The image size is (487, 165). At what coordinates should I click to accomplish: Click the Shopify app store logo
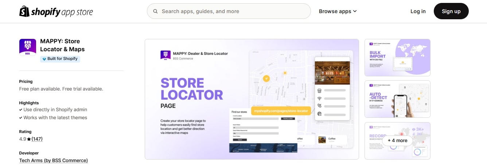[56, 12]
